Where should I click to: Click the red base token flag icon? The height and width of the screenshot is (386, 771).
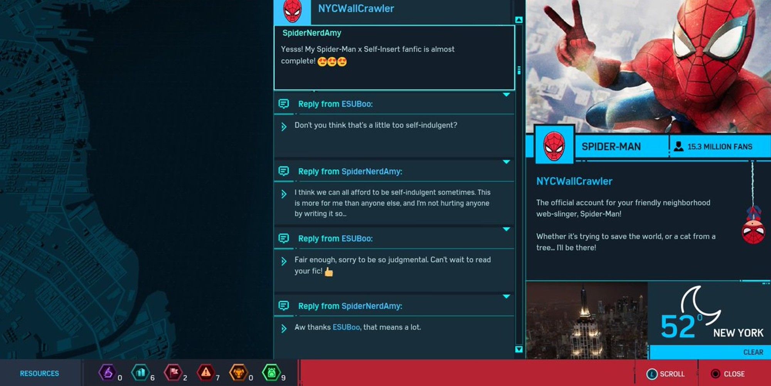coord(173,373)
